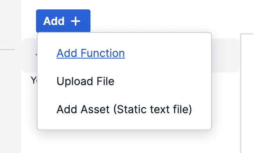Screen dimensions: 253x153
Task: Click the partly hidden text starting with Y
Action: click(x=34, y=80)
